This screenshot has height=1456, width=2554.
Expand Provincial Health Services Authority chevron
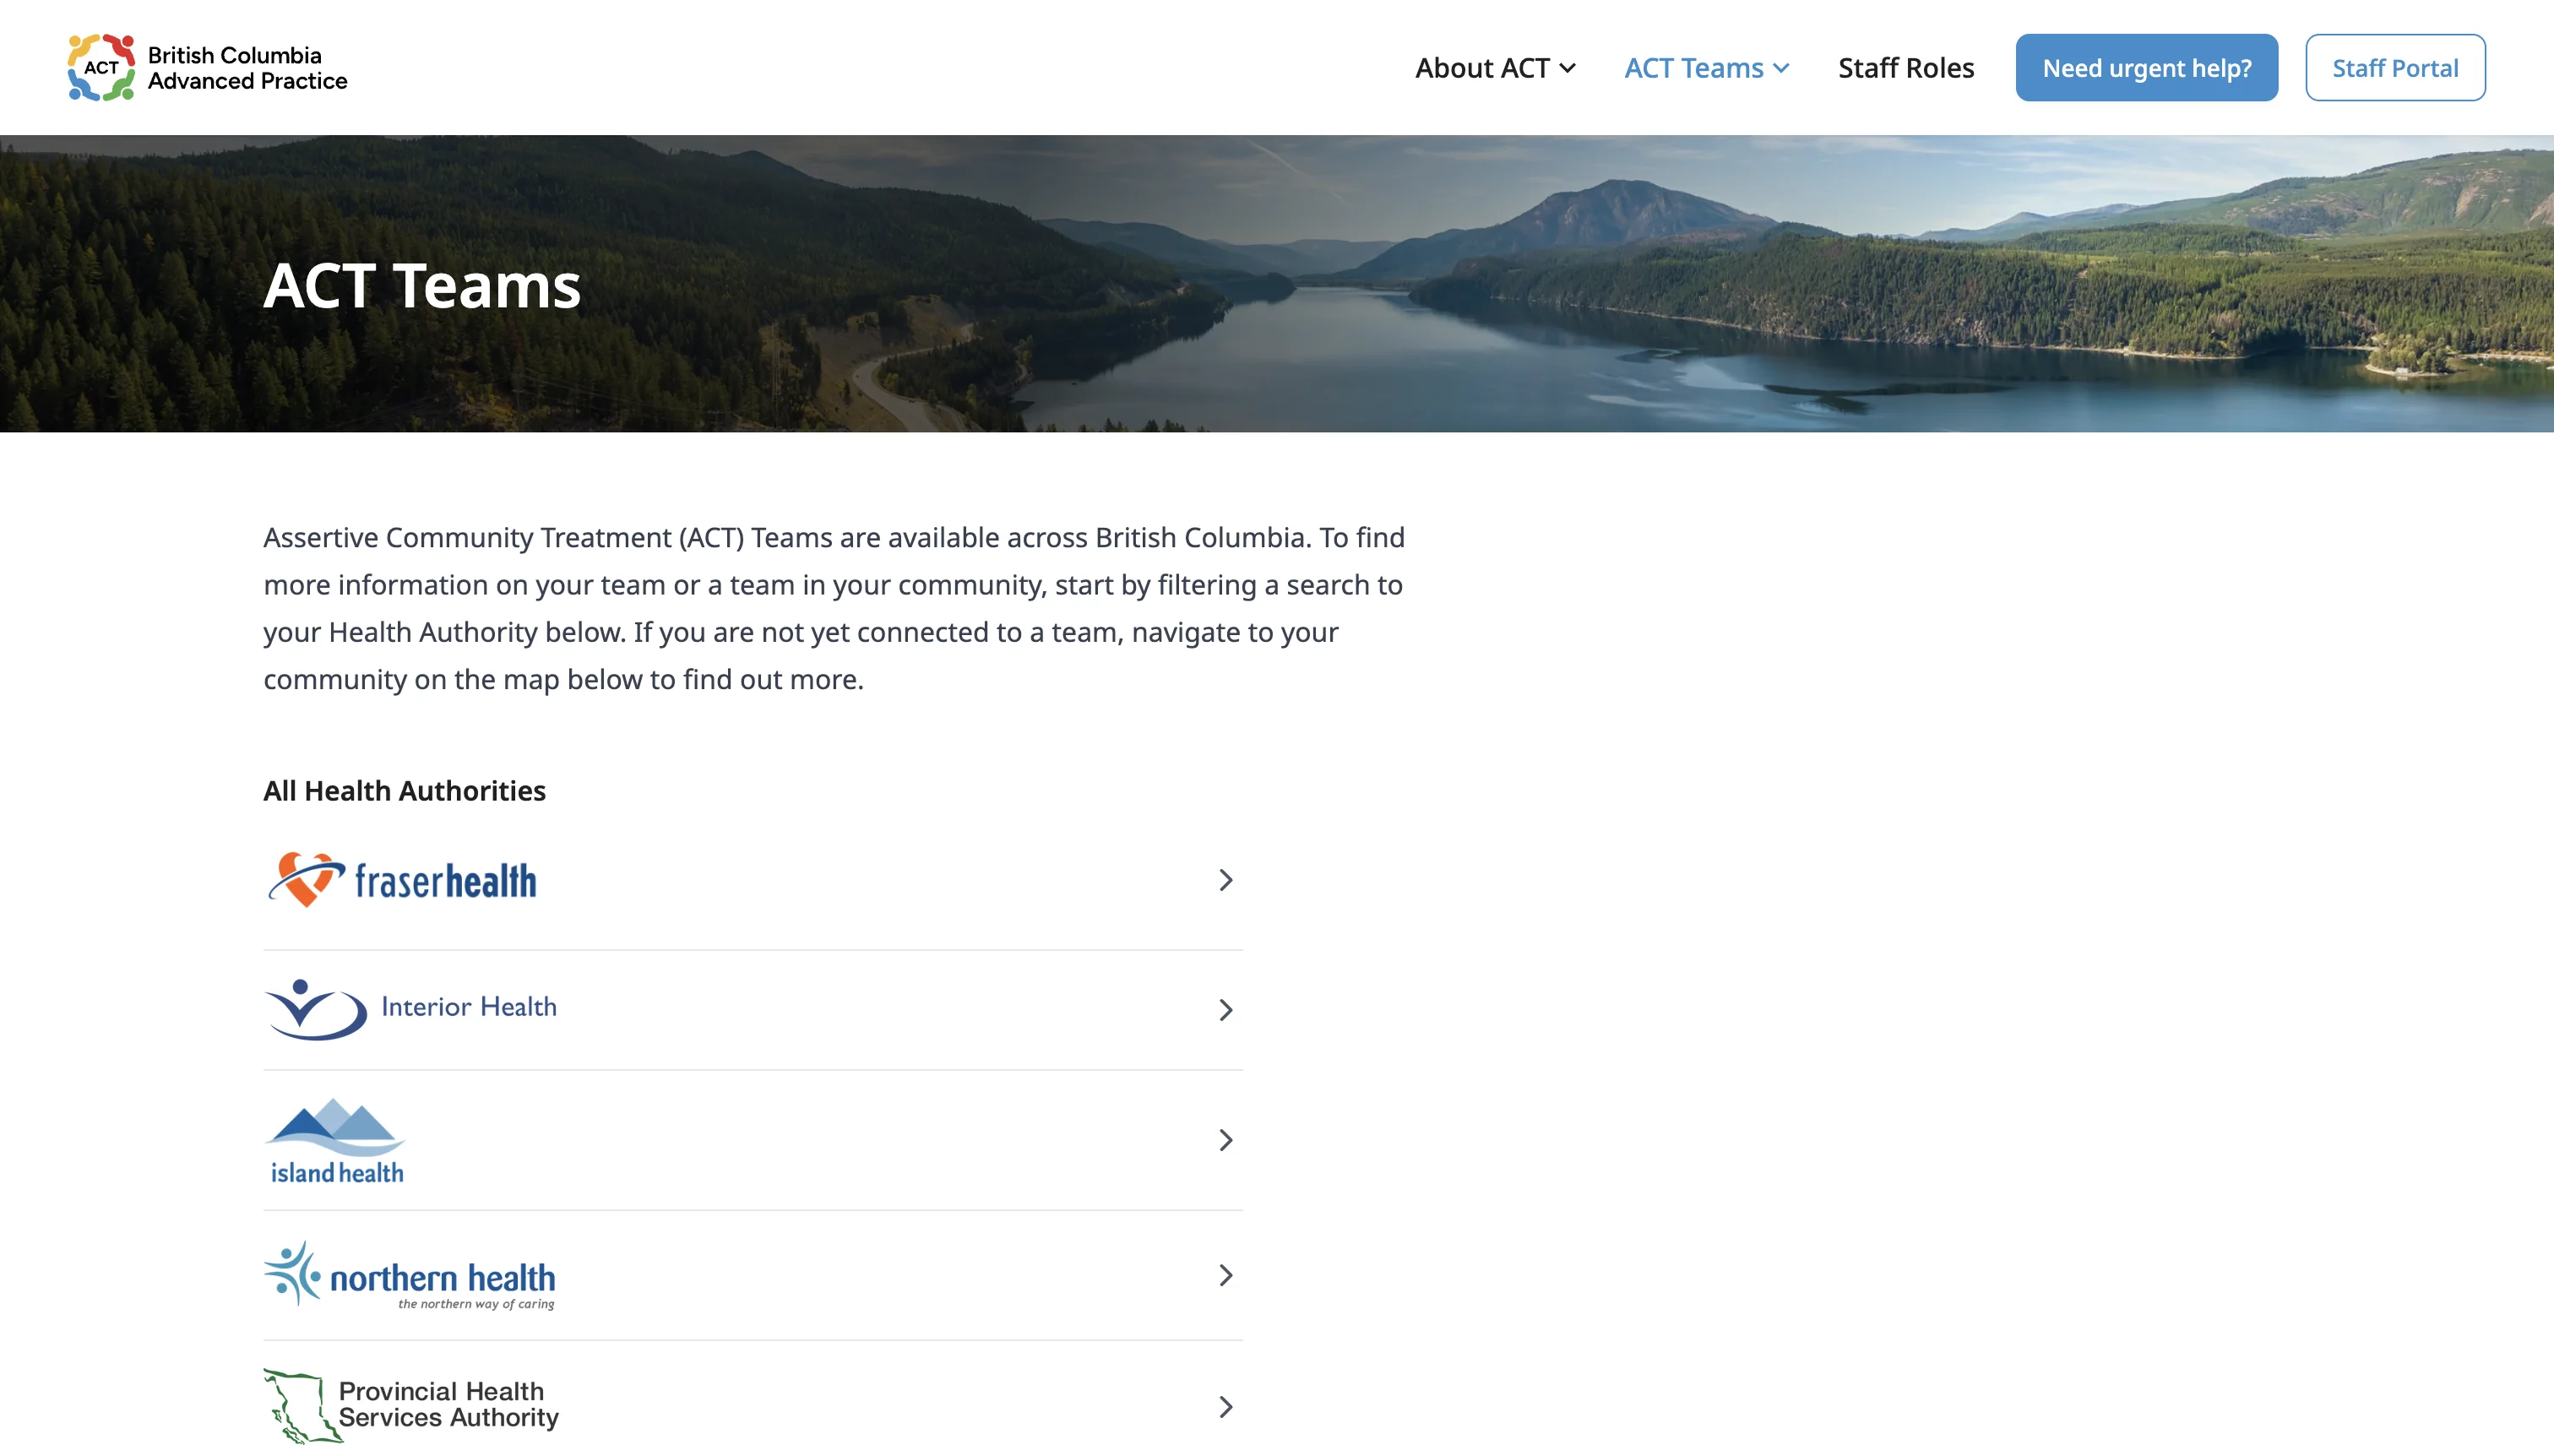[x=1225, y=1407]
